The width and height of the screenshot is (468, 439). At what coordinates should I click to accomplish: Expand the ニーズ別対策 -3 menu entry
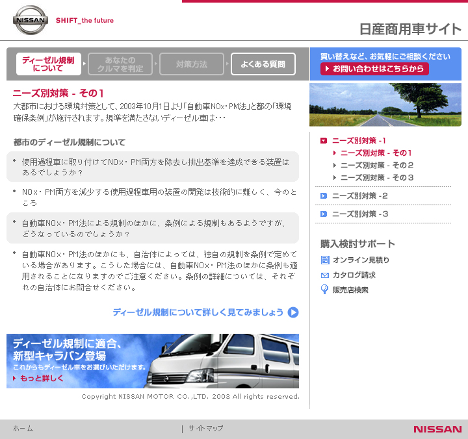[x=360, y=214]
